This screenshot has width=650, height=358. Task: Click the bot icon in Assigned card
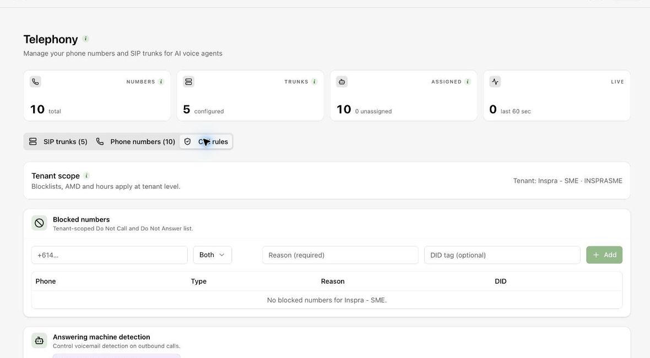342,81
